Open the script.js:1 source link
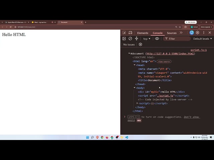214x160 pixels. coord(199,50)
